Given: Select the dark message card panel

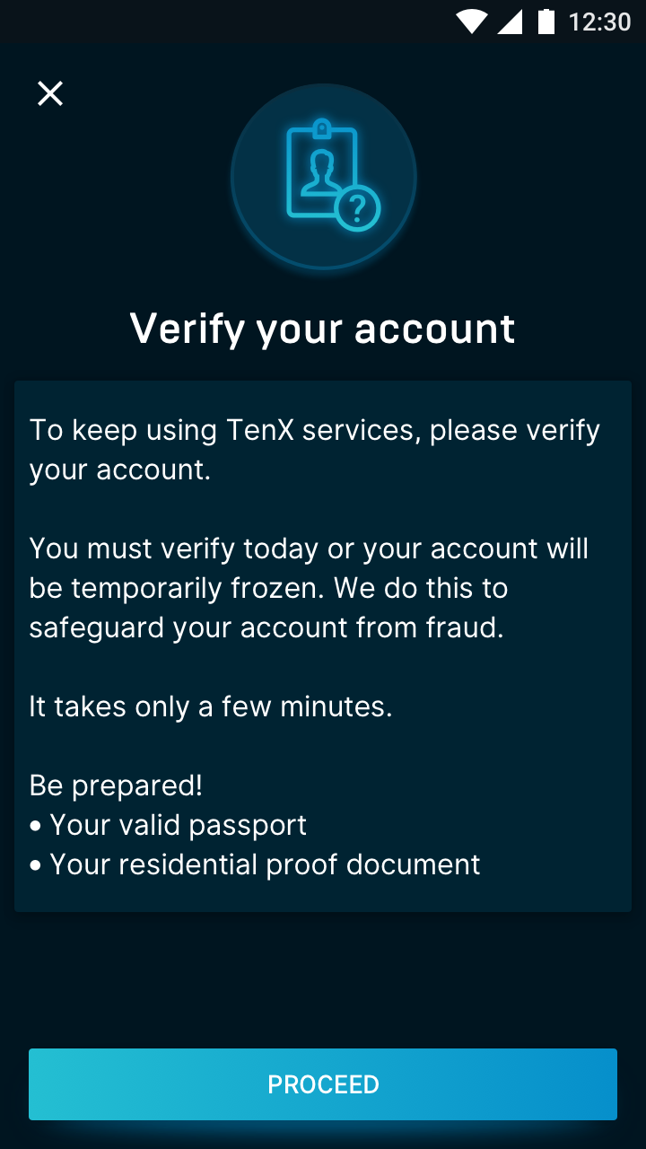Looking at the screenshot, I should click(x=323, y=645).
